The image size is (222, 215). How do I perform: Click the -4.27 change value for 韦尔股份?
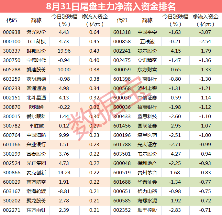coord(175,154)
